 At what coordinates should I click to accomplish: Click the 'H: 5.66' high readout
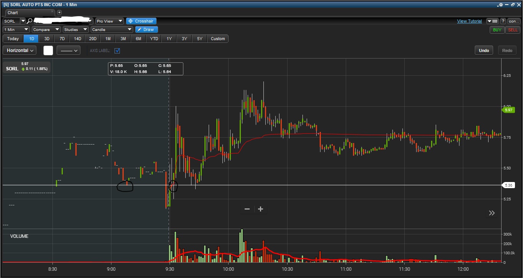point(141,72)
